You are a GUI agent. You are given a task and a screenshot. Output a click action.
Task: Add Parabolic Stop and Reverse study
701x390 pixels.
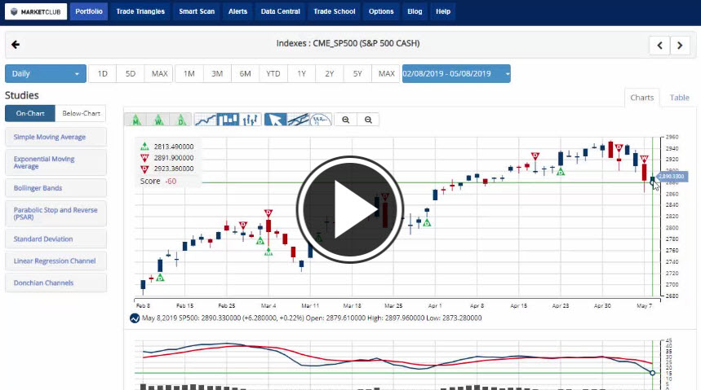pos(55,213)
